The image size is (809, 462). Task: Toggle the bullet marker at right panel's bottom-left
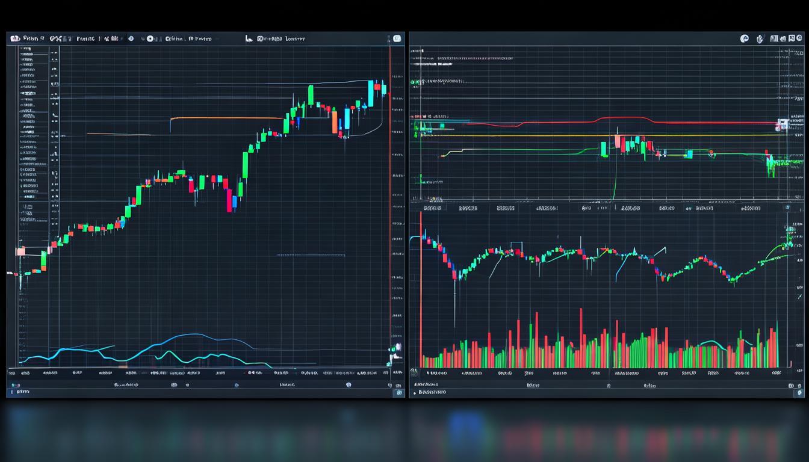(x=414, y=393)
